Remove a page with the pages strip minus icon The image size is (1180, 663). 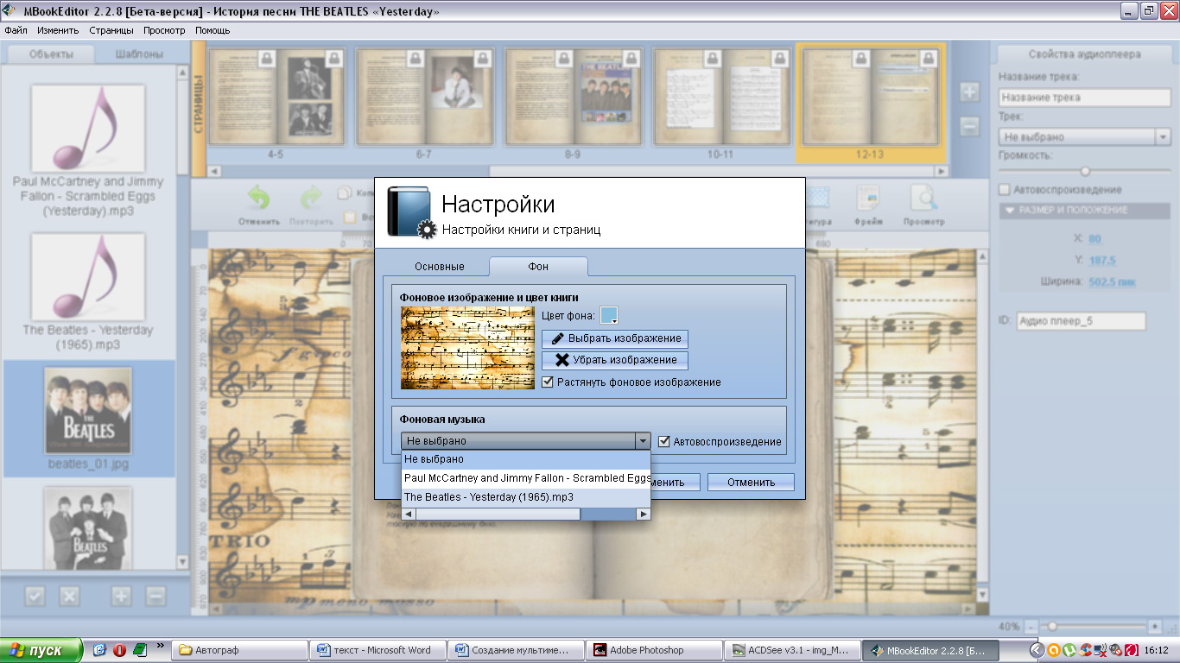pyautogui.click(x=969, y=126)
